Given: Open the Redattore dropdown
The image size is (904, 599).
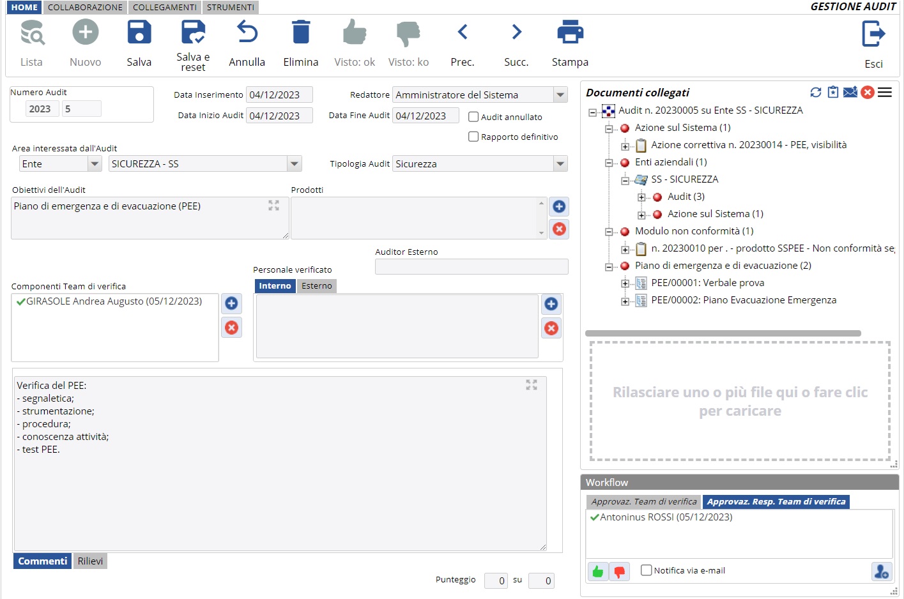Looking at the screenshot, I should (560, 95).
